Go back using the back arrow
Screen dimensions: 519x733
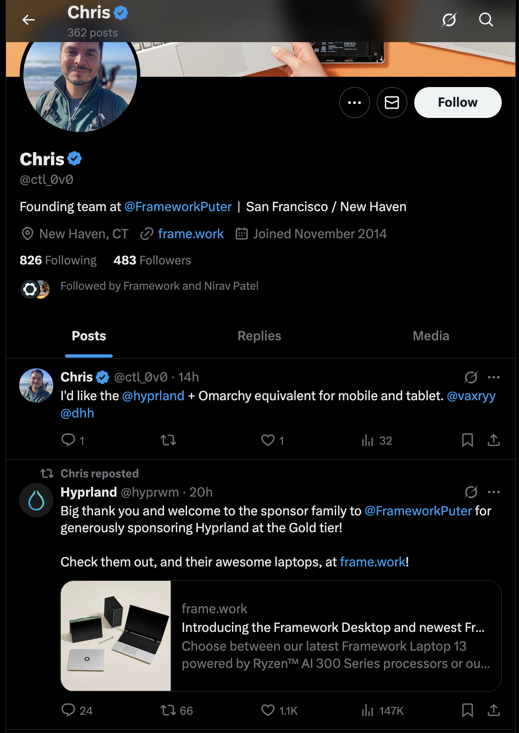point(29,20)
